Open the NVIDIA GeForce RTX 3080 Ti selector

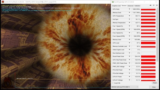[125, 87]
